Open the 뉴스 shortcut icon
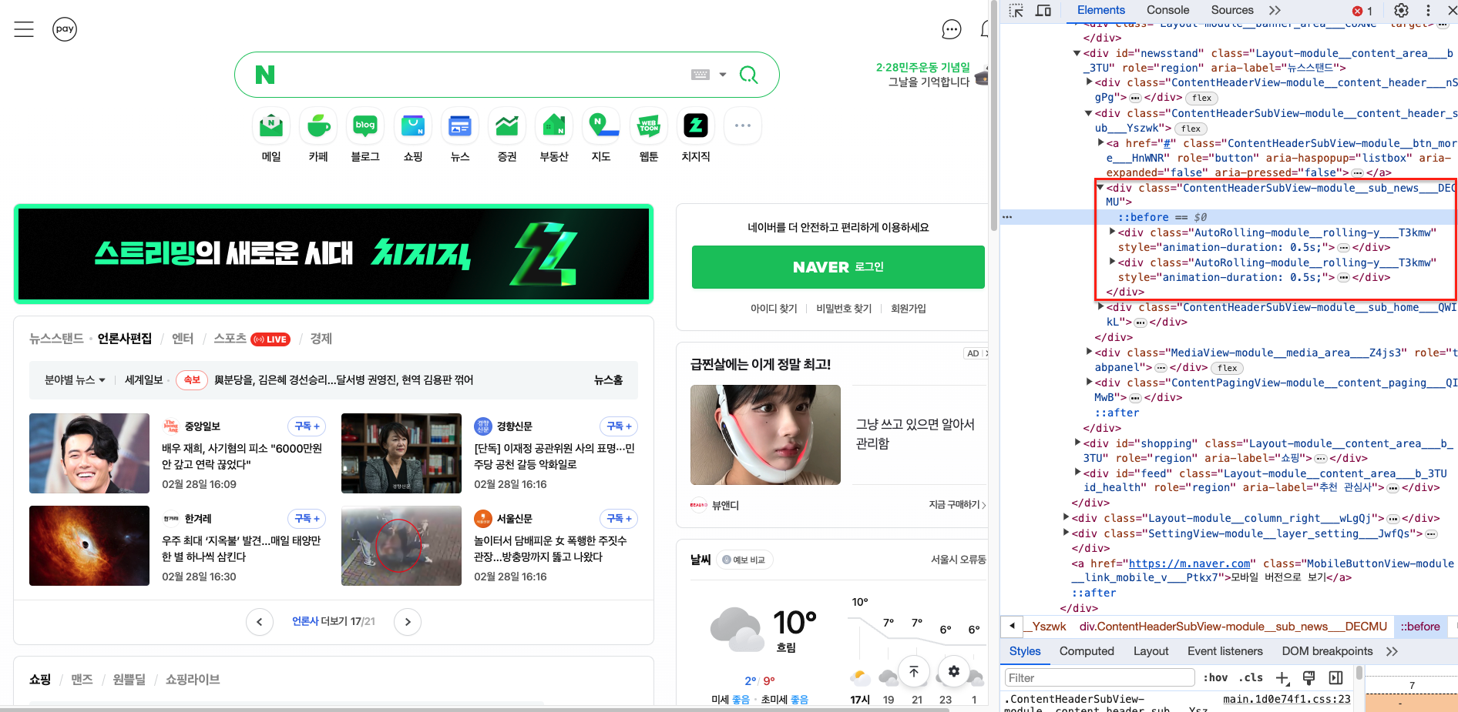The width and height of the screenshot is (1458, 712). tap(460, 125)
